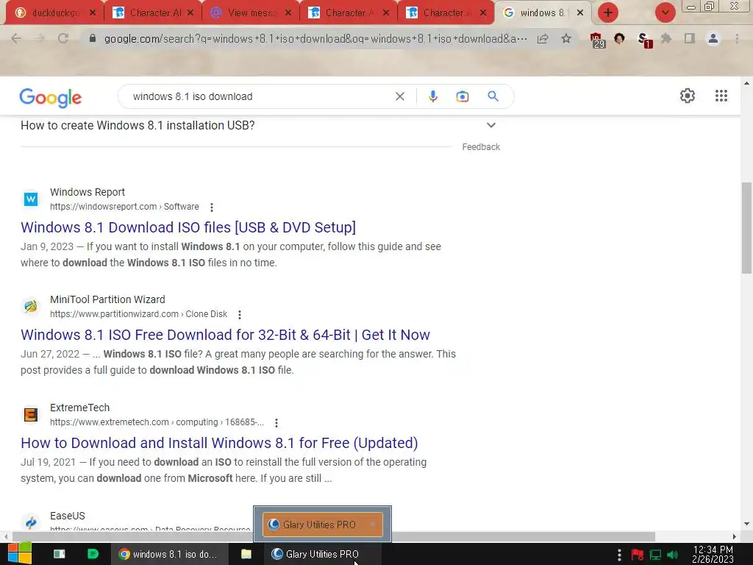Open the green taskbar app icon
The height and width of the screenshot is (565, 753).
pos(93,554)
